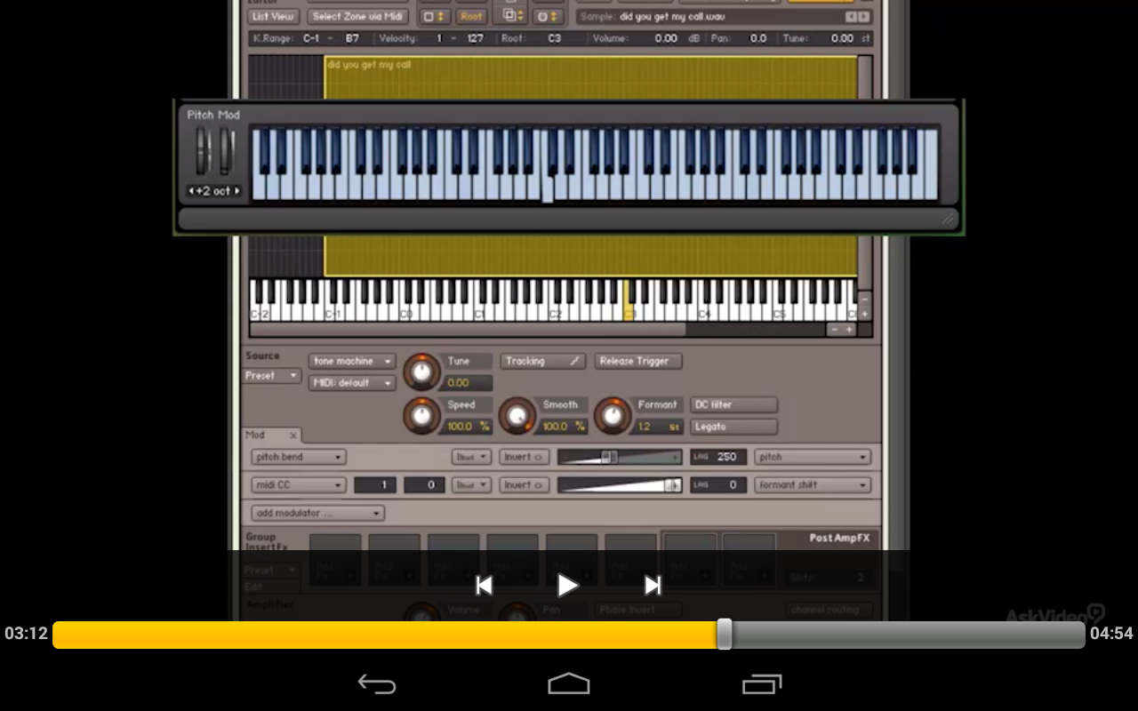1138x711 pixels.
Task: Click the Formant value field
Action: tap(658, 427)
